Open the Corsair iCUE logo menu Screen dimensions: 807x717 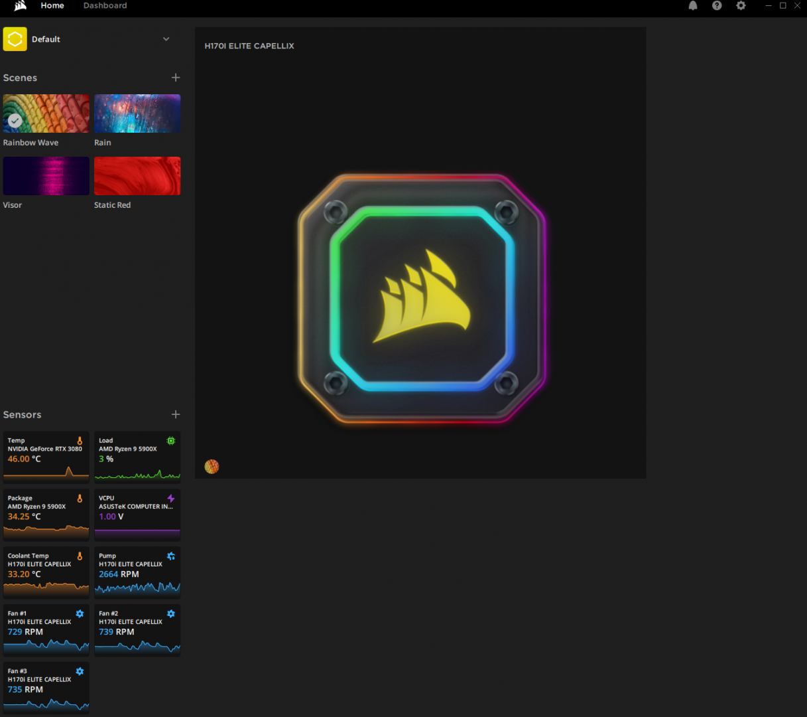coord(20,5)
